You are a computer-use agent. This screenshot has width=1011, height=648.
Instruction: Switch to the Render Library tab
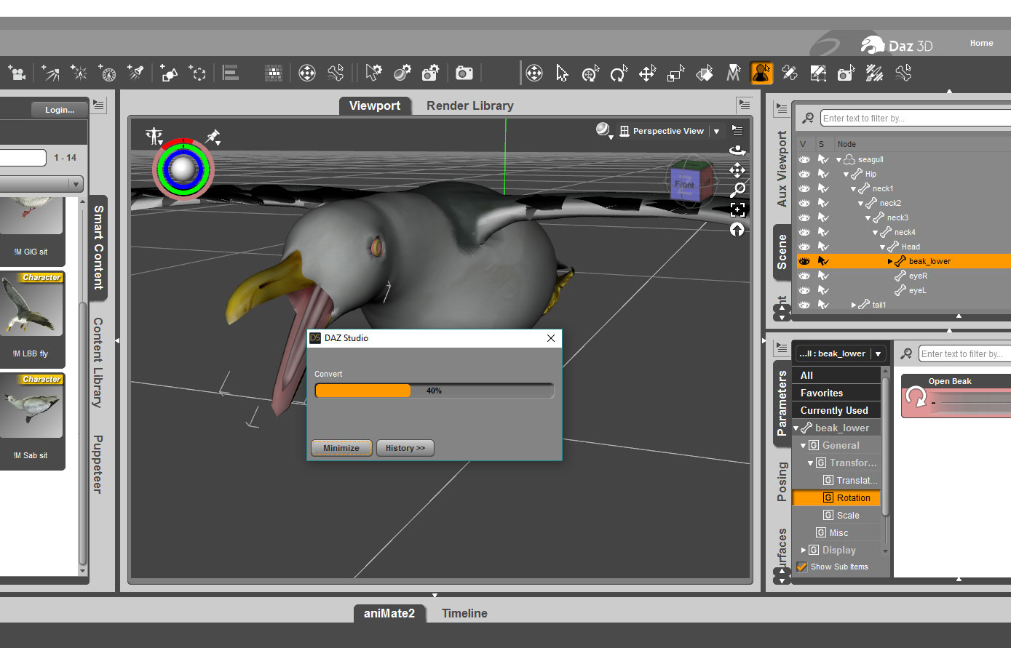(x=470, y=105)
